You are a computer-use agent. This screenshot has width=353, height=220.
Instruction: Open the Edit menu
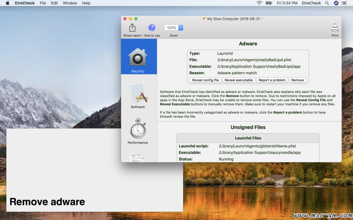54,3
